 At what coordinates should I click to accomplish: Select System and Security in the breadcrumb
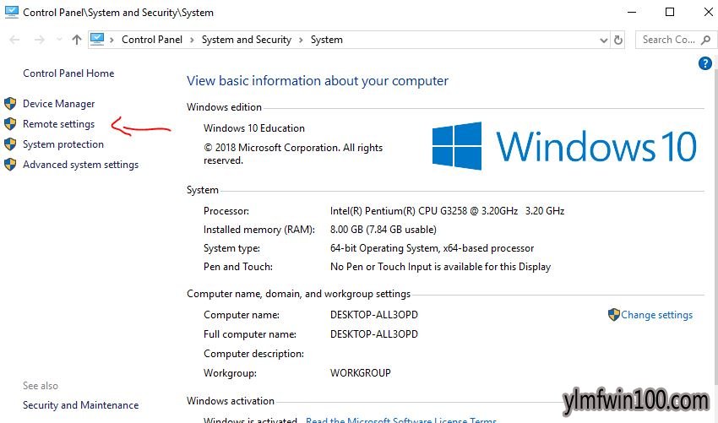tap(247, 40)
